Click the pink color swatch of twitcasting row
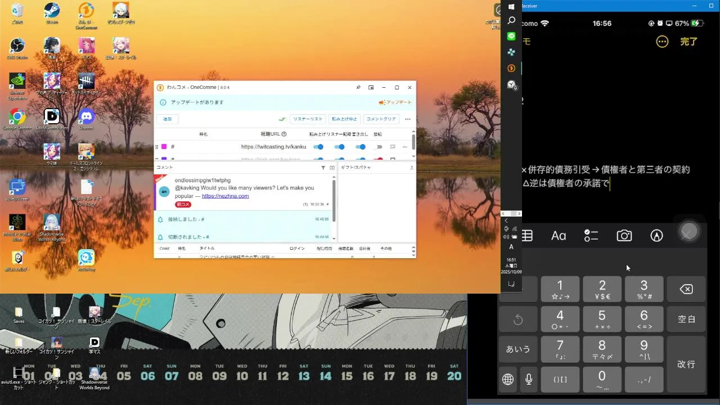720x405 pixels. pos(164,147)
